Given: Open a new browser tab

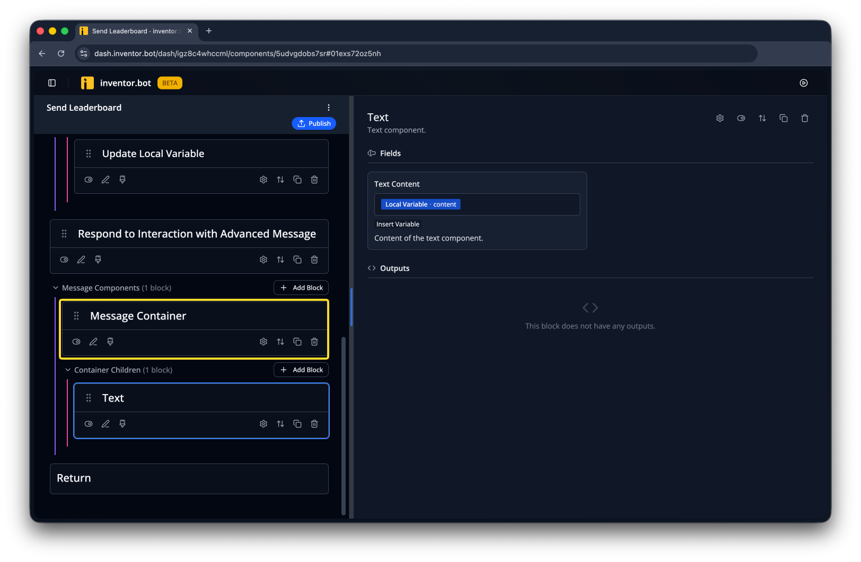Looking at the screenshot, I should pyautogui.click(x=209, y=31).
